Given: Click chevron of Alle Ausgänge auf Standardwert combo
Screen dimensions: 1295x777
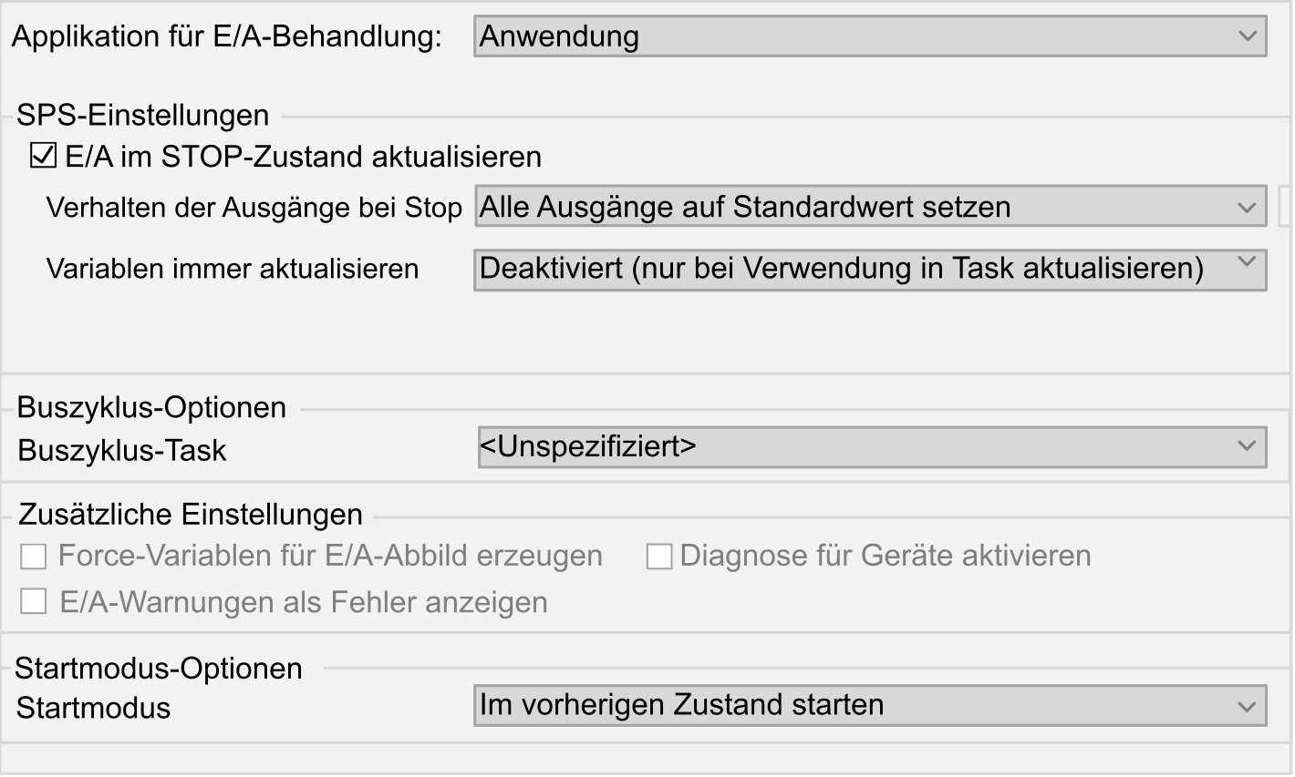Looking at the screenshot, I should point(1248,207).
